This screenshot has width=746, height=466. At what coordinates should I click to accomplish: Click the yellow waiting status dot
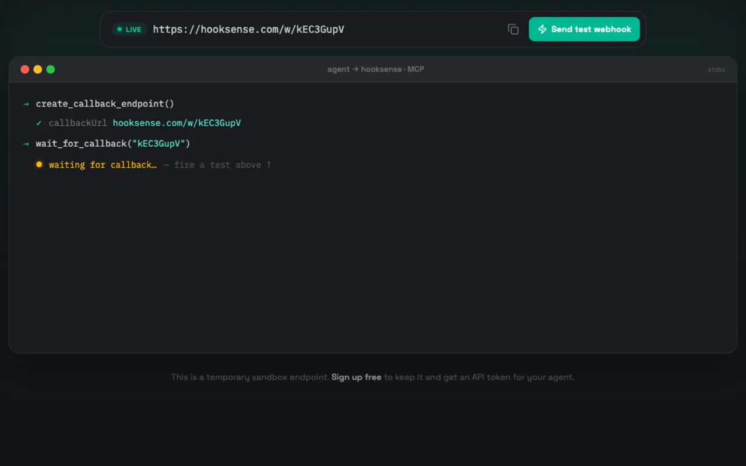pos(39,164)
